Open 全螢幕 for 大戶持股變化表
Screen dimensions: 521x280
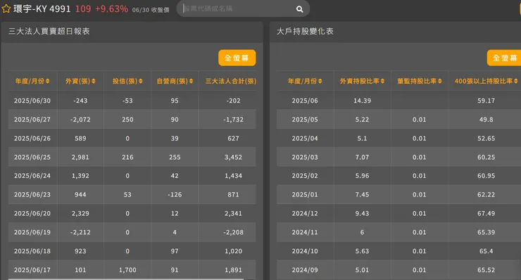pyautogui.click(x=504, y=58)
